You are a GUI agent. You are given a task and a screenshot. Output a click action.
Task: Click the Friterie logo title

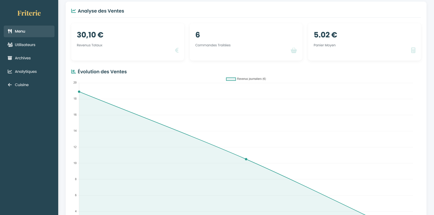(29, 13)
